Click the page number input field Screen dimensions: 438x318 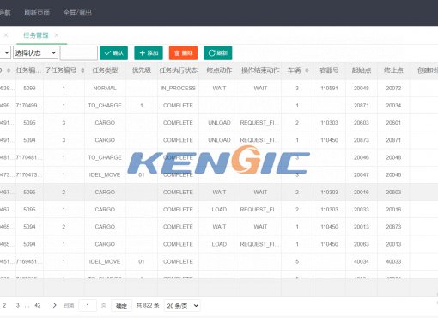[88, 306]
